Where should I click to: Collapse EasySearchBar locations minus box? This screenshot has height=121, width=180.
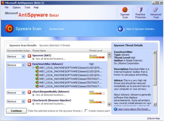point(33,68)
